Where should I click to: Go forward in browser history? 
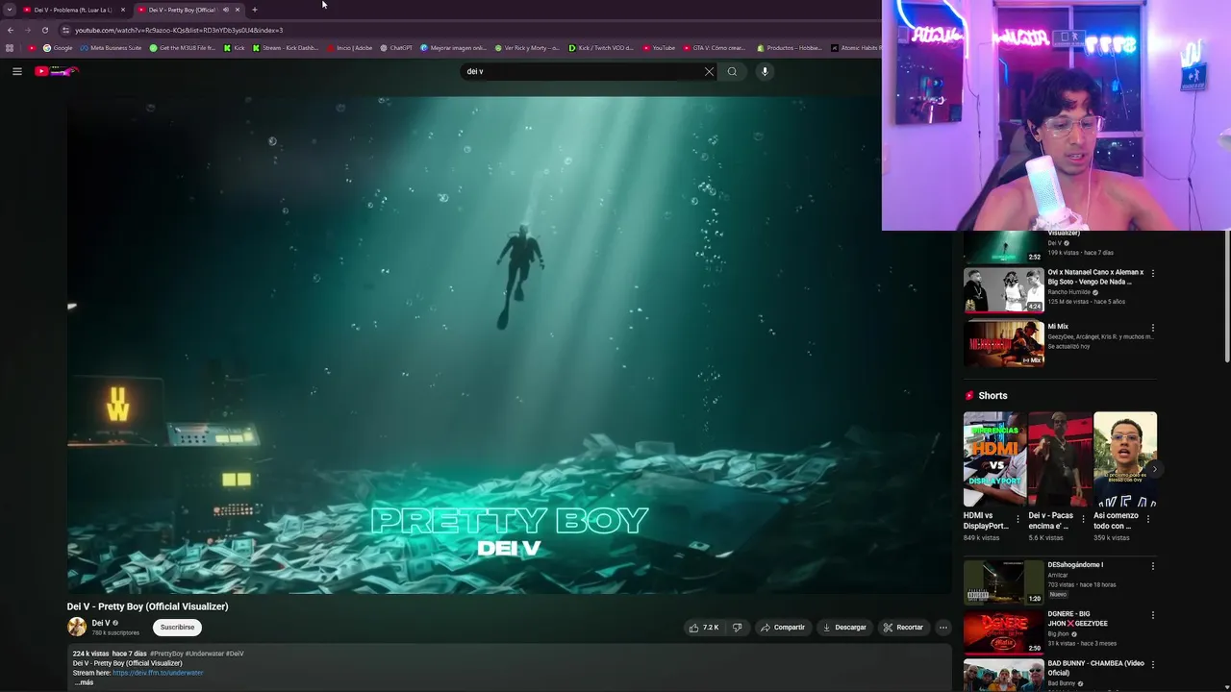(x=28, y=30)
